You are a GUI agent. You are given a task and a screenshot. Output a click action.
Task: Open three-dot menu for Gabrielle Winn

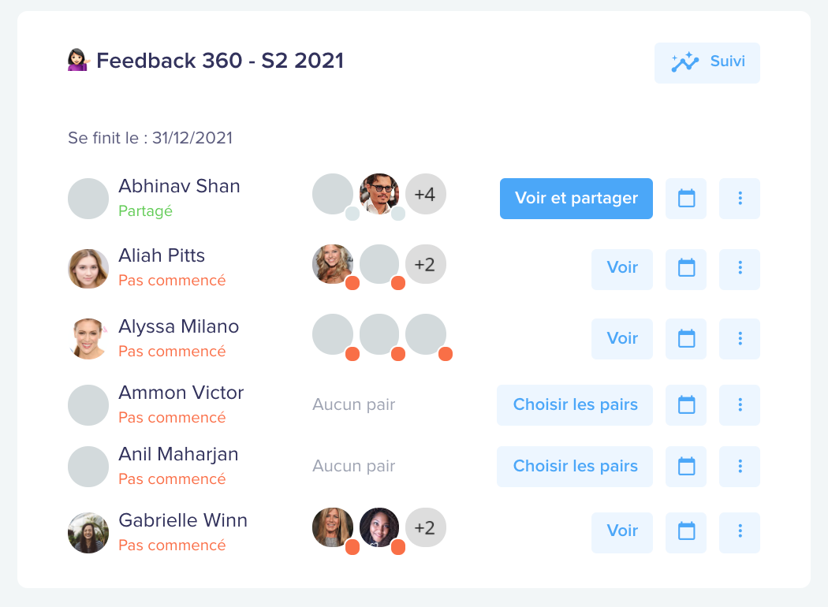click(740, 531)
